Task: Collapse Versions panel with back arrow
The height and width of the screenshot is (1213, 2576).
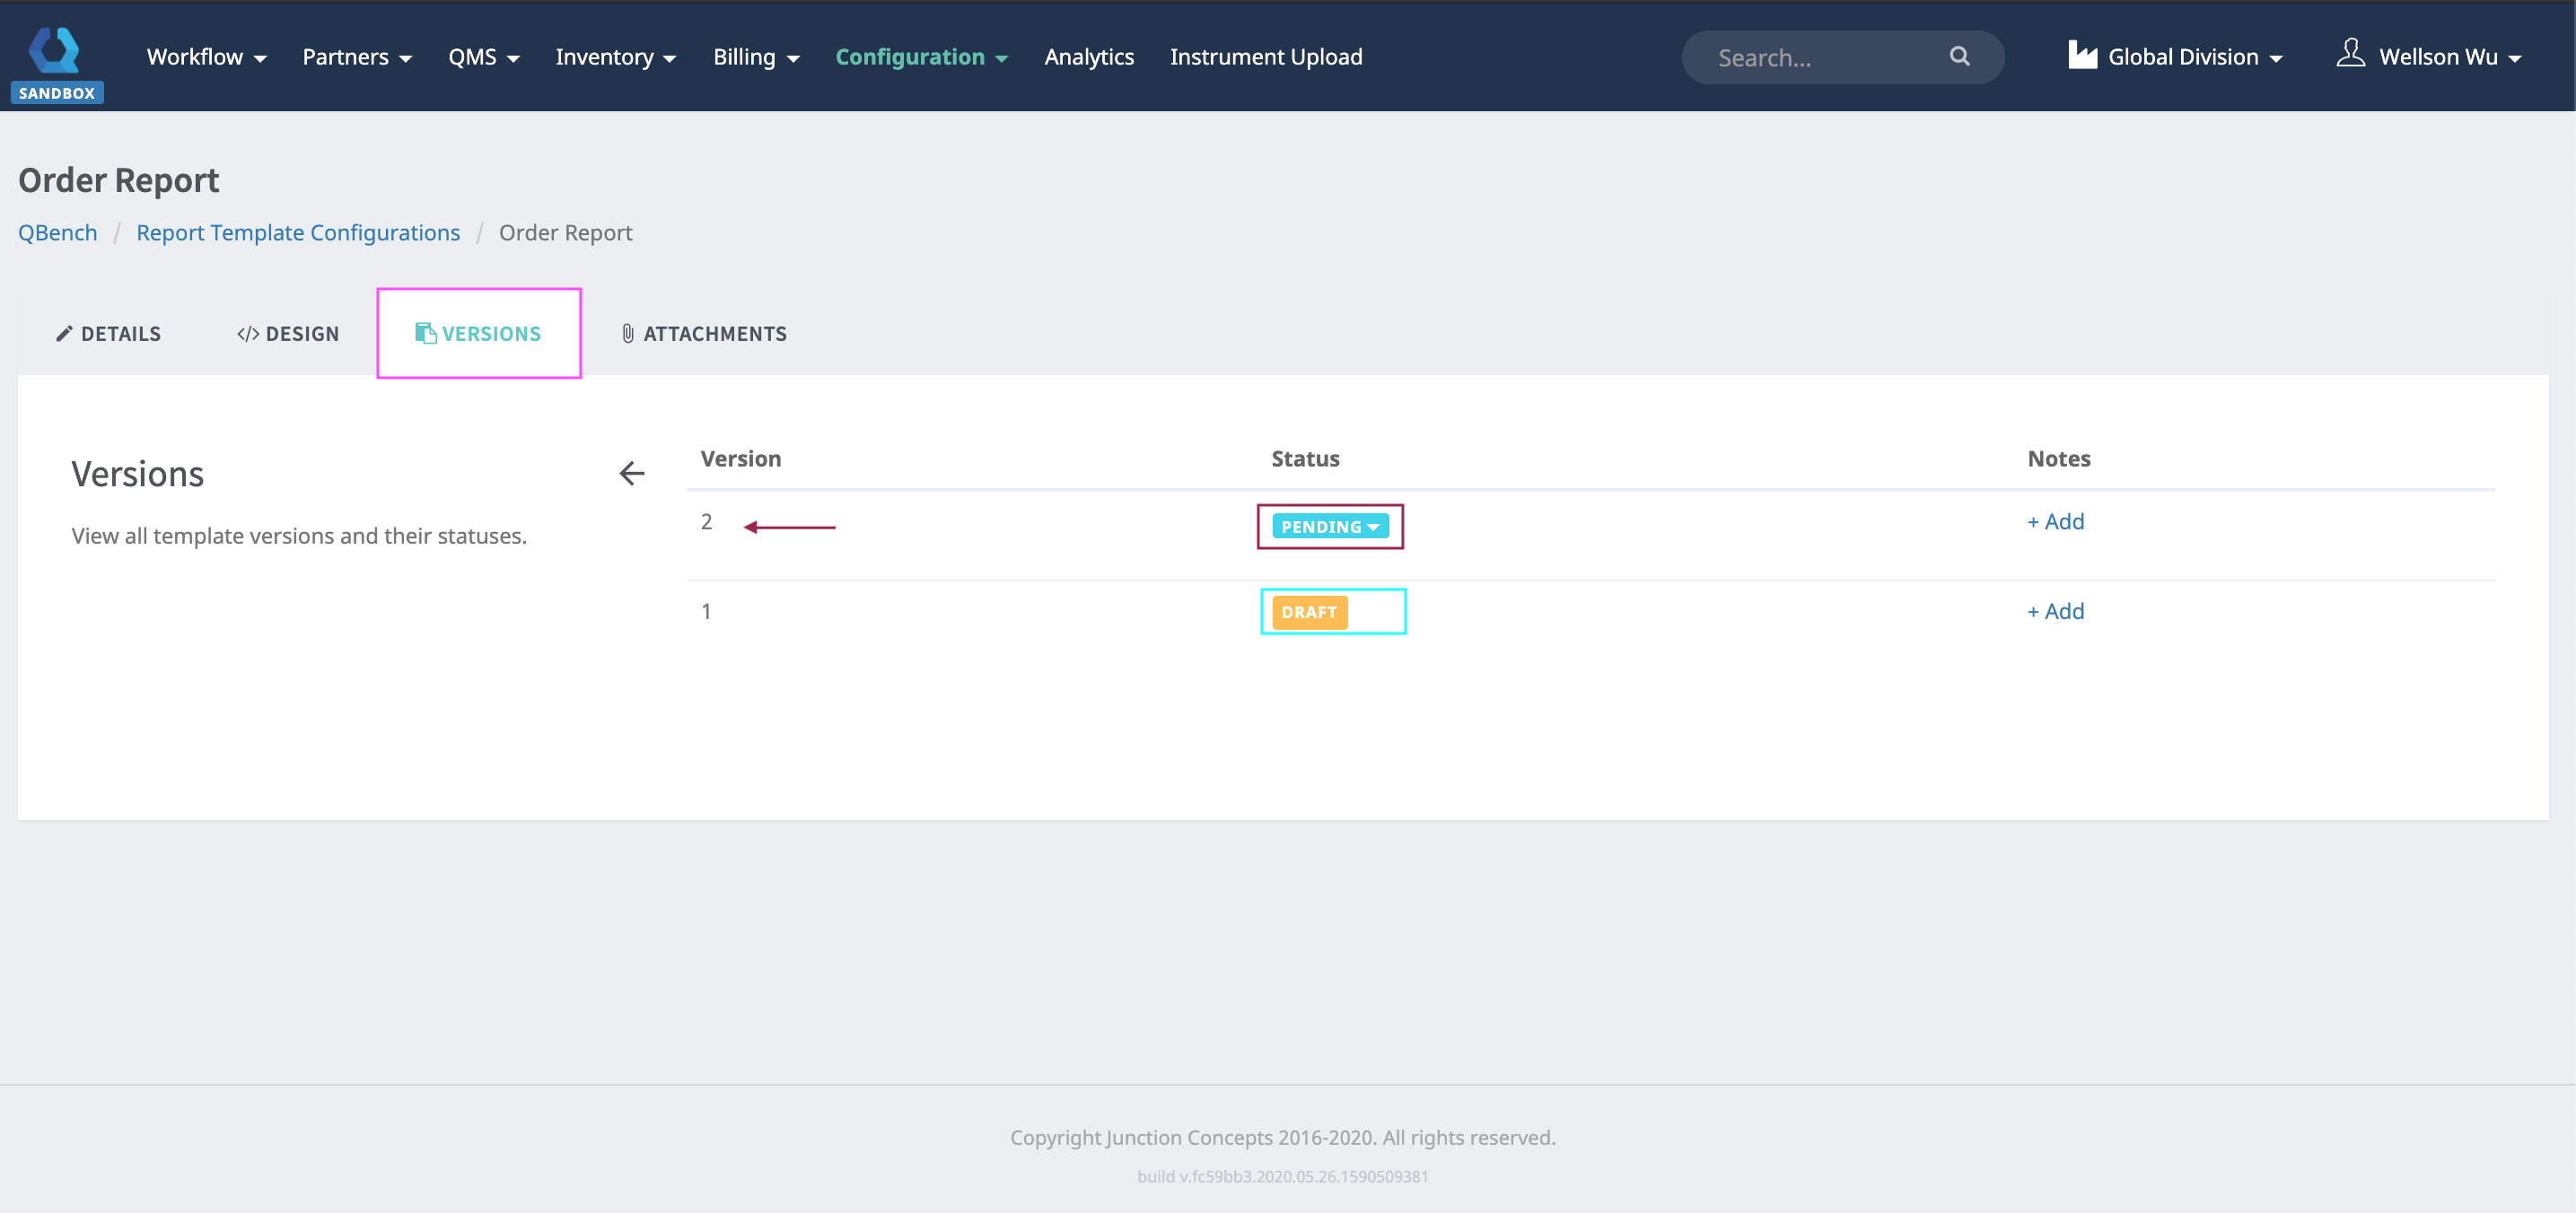Action: pyautogui.click(x=632, y=474)
